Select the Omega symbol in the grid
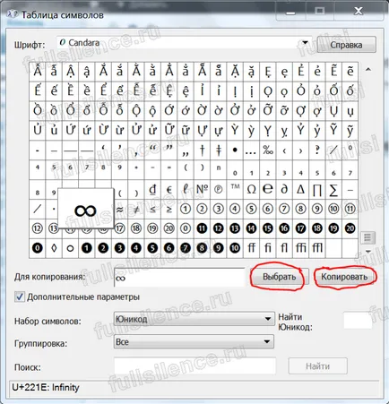 click(x=251, y=189)
